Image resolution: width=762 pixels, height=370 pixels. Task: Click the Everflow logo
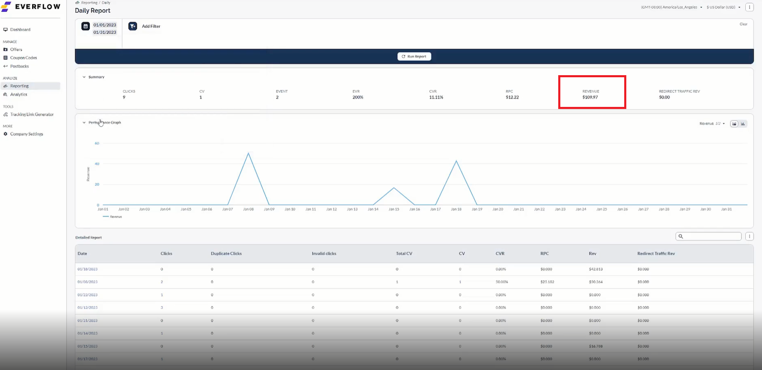tap(31, 7)
